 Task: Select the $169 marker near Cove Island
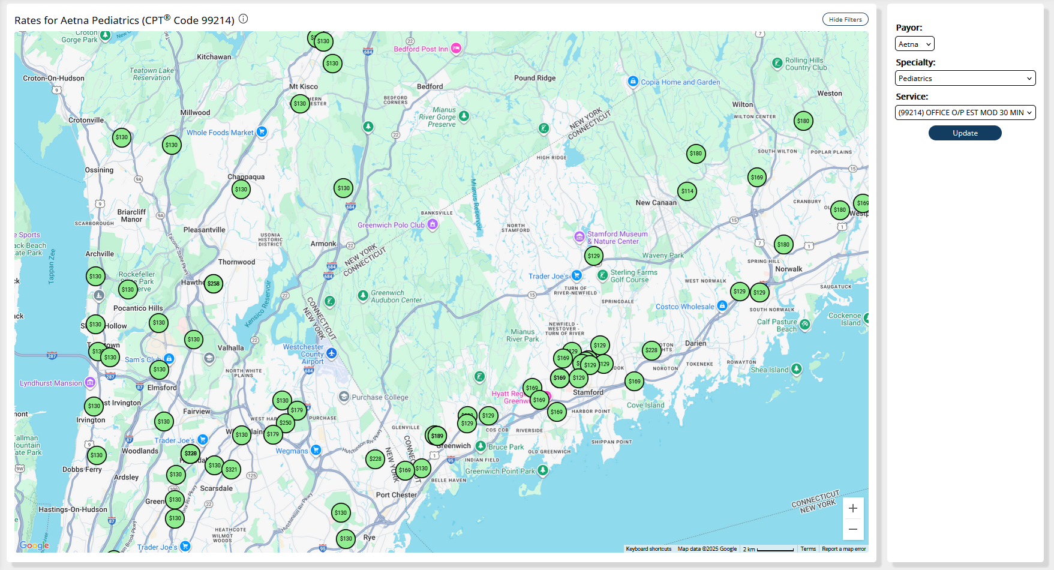(x=635, y=382)
